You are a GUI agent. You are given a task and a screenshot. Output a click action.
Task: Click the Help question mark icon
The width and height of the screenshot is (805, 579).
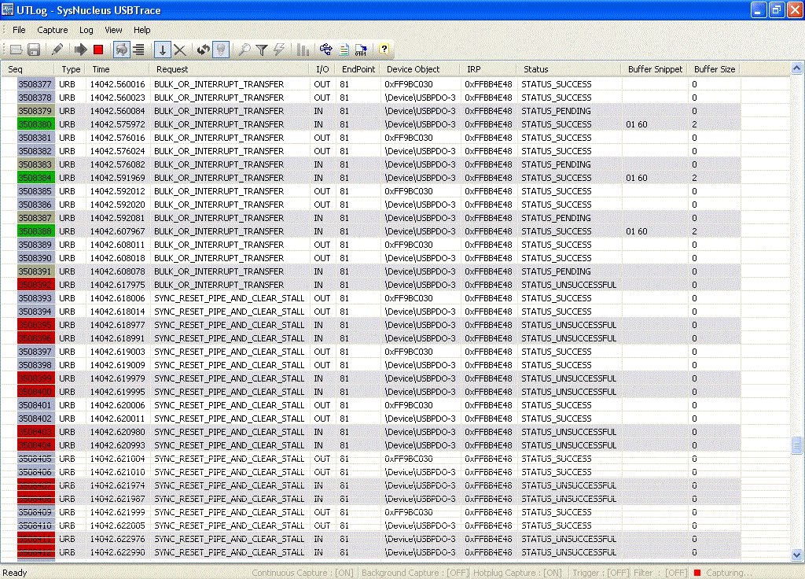pyautogui.click(x=384, y=50)
